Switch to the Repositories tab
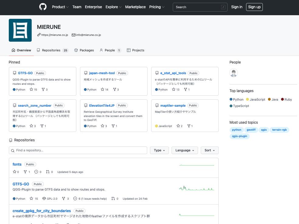This screenshot has width=299, height=224. coord(51,50)
